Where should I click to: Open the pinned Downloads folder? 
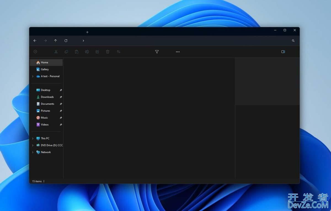pyautogui.click(x=45, y=97)
